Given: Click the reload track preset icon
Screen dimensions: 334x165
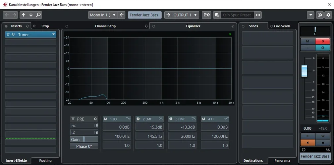Looking at the screenshot, I should click(x=258, y=15).
